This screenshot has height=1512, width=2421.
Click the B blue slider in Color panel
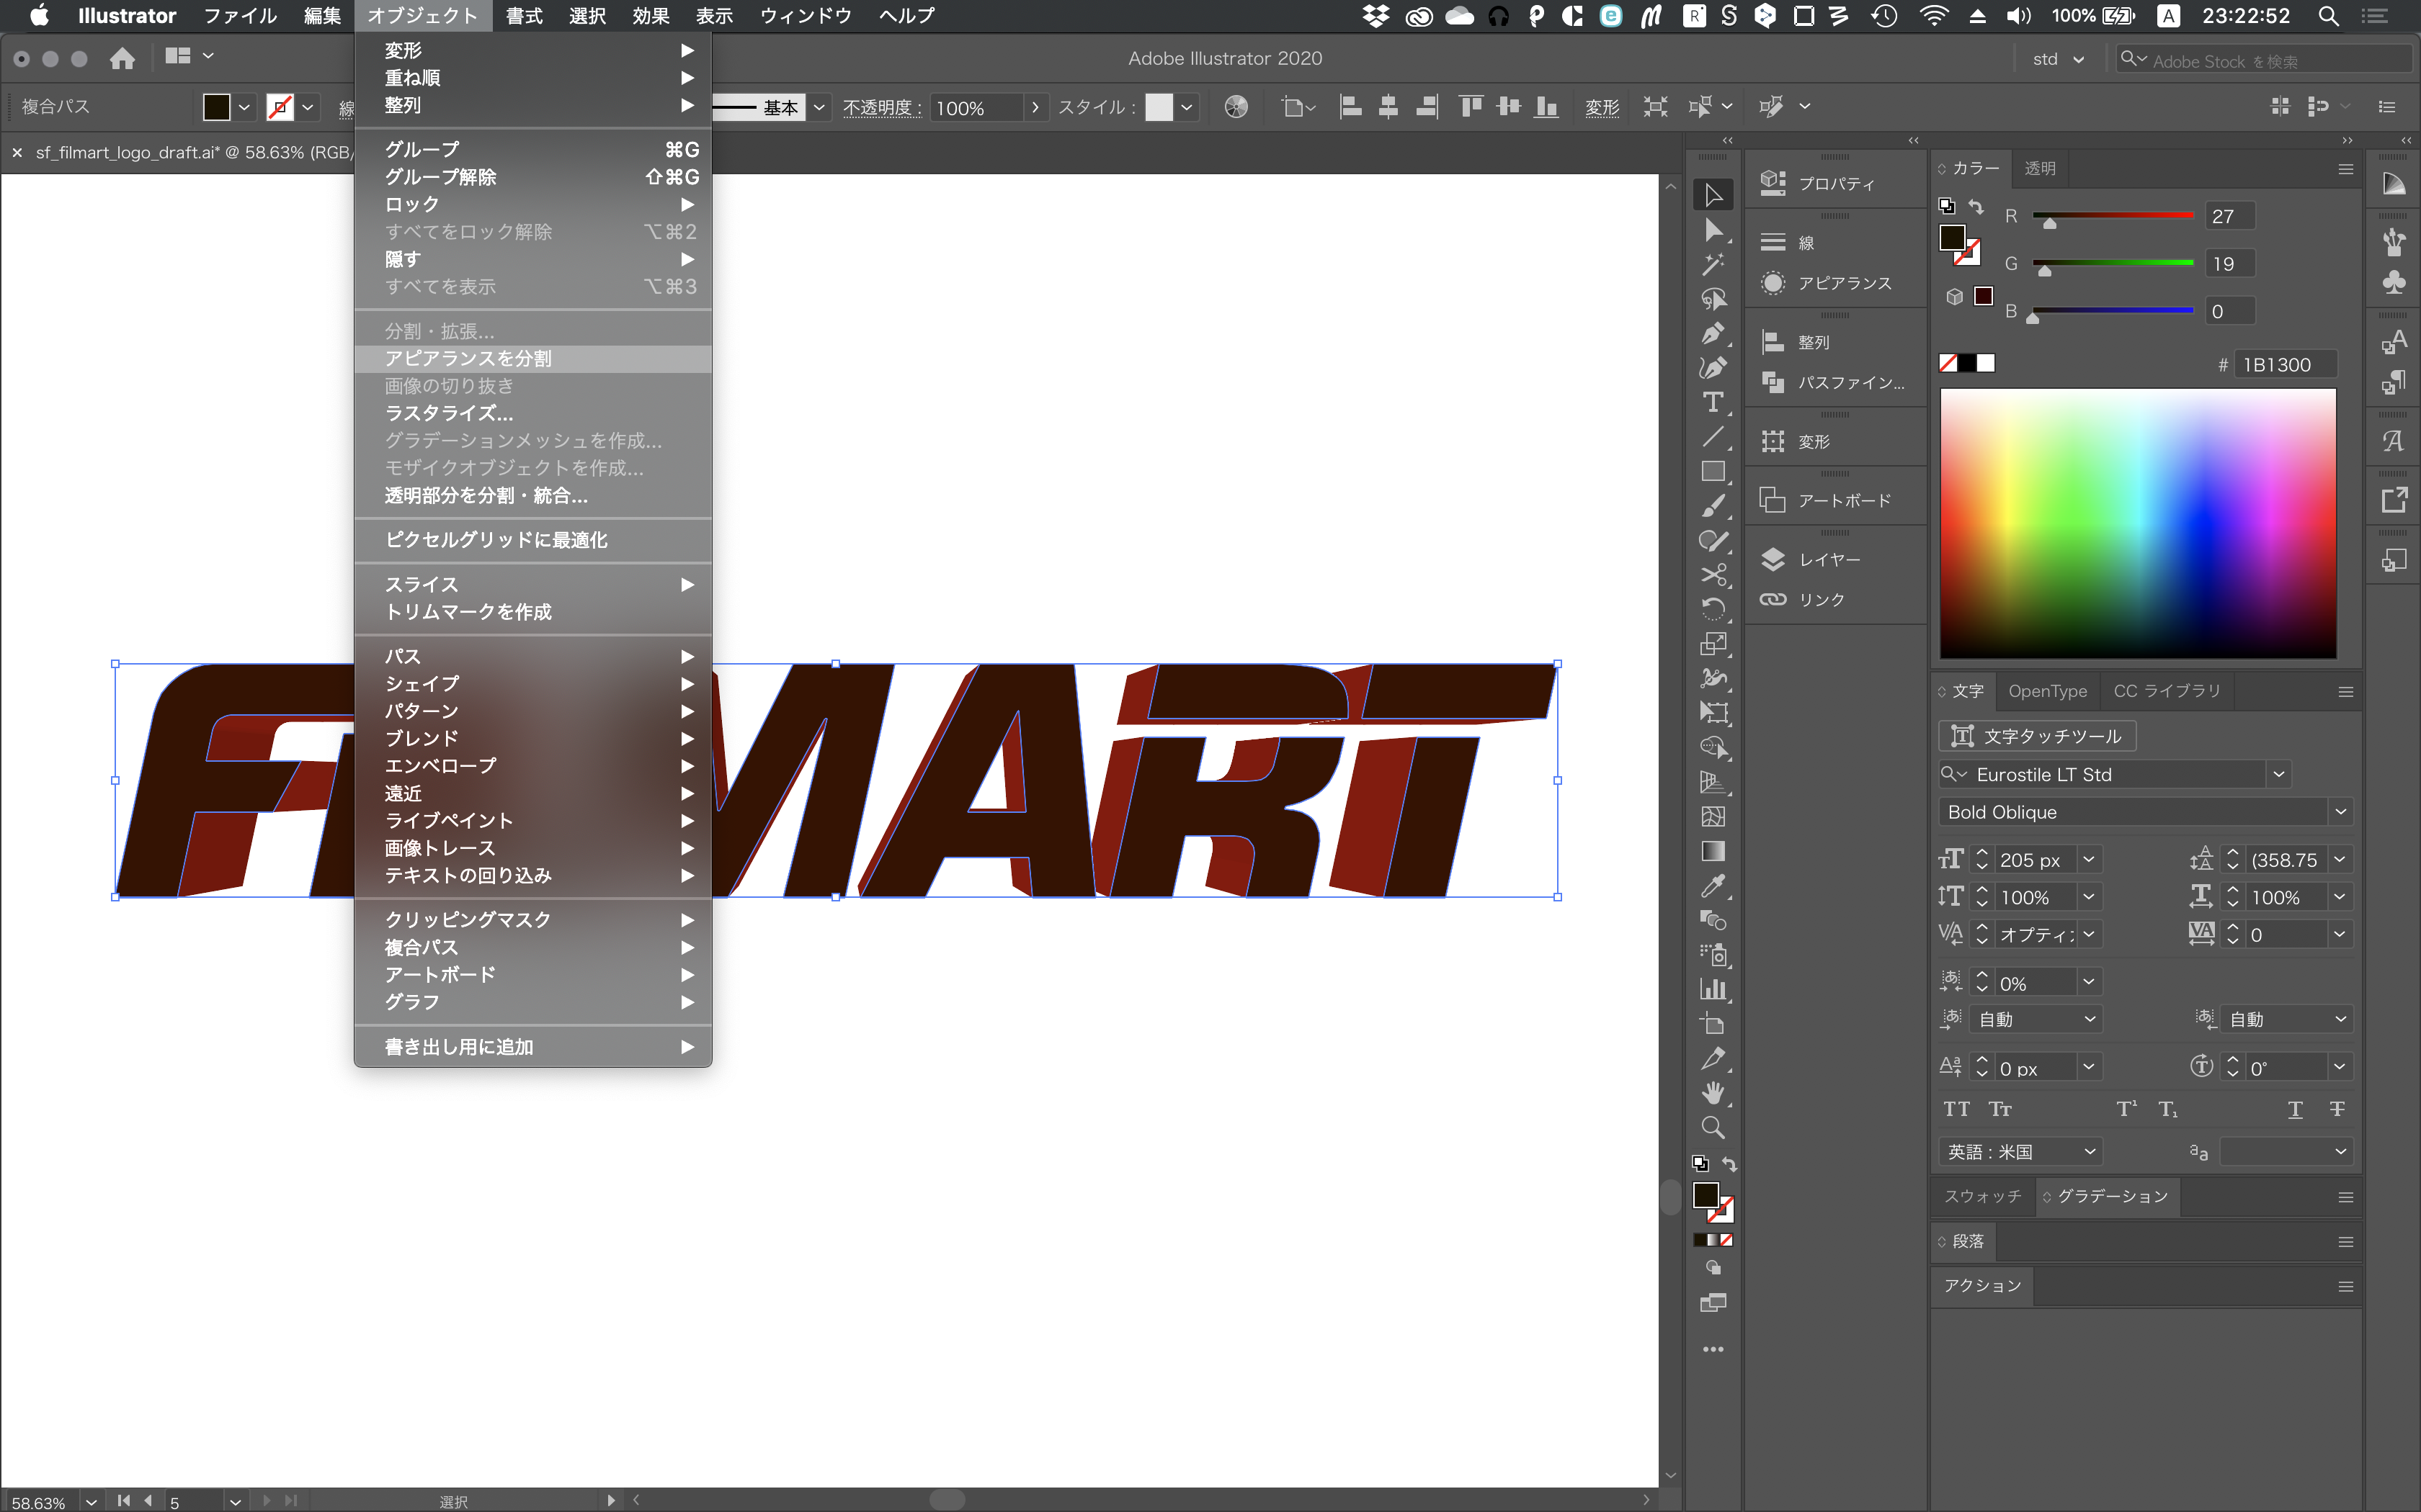[2113, 311]
